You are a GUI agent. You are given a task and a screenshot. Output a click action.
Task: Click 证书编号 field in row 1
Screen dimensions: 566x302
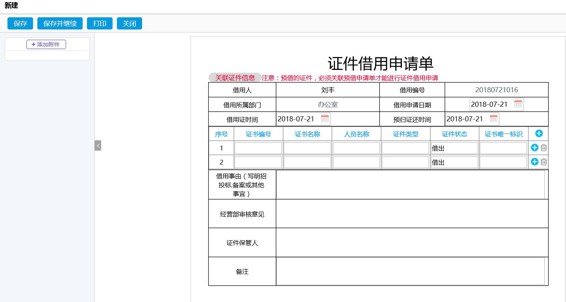pyautogui.click(x=258, y=148)
